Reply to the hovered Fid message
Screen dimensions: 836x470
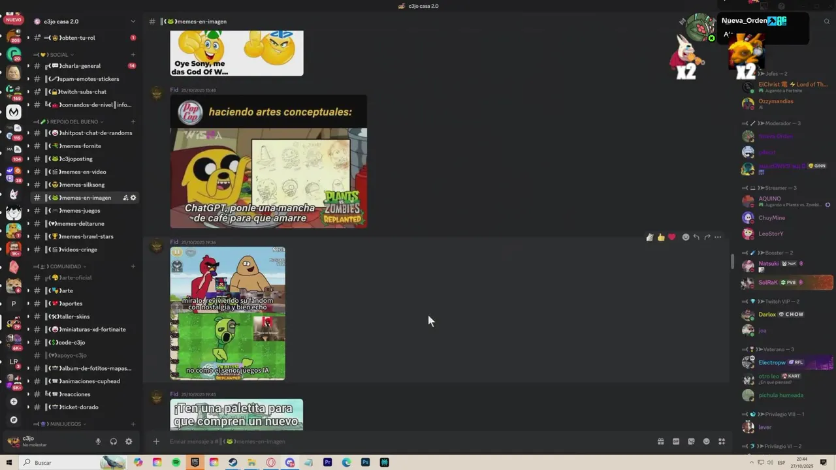click(x=696, y=237)
